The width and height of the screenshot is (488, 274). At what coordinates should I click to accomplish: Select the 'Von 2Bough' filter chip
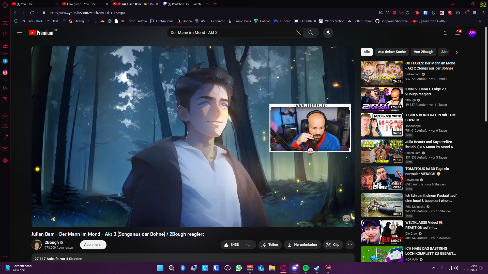423,52
